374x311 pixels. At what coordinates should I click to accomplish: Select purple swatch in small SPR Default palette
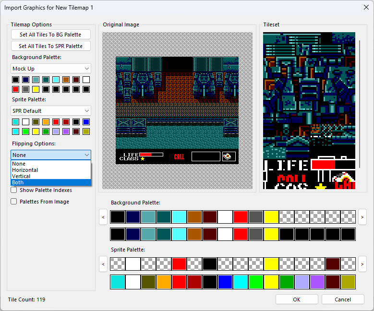(x=66, y=132)
